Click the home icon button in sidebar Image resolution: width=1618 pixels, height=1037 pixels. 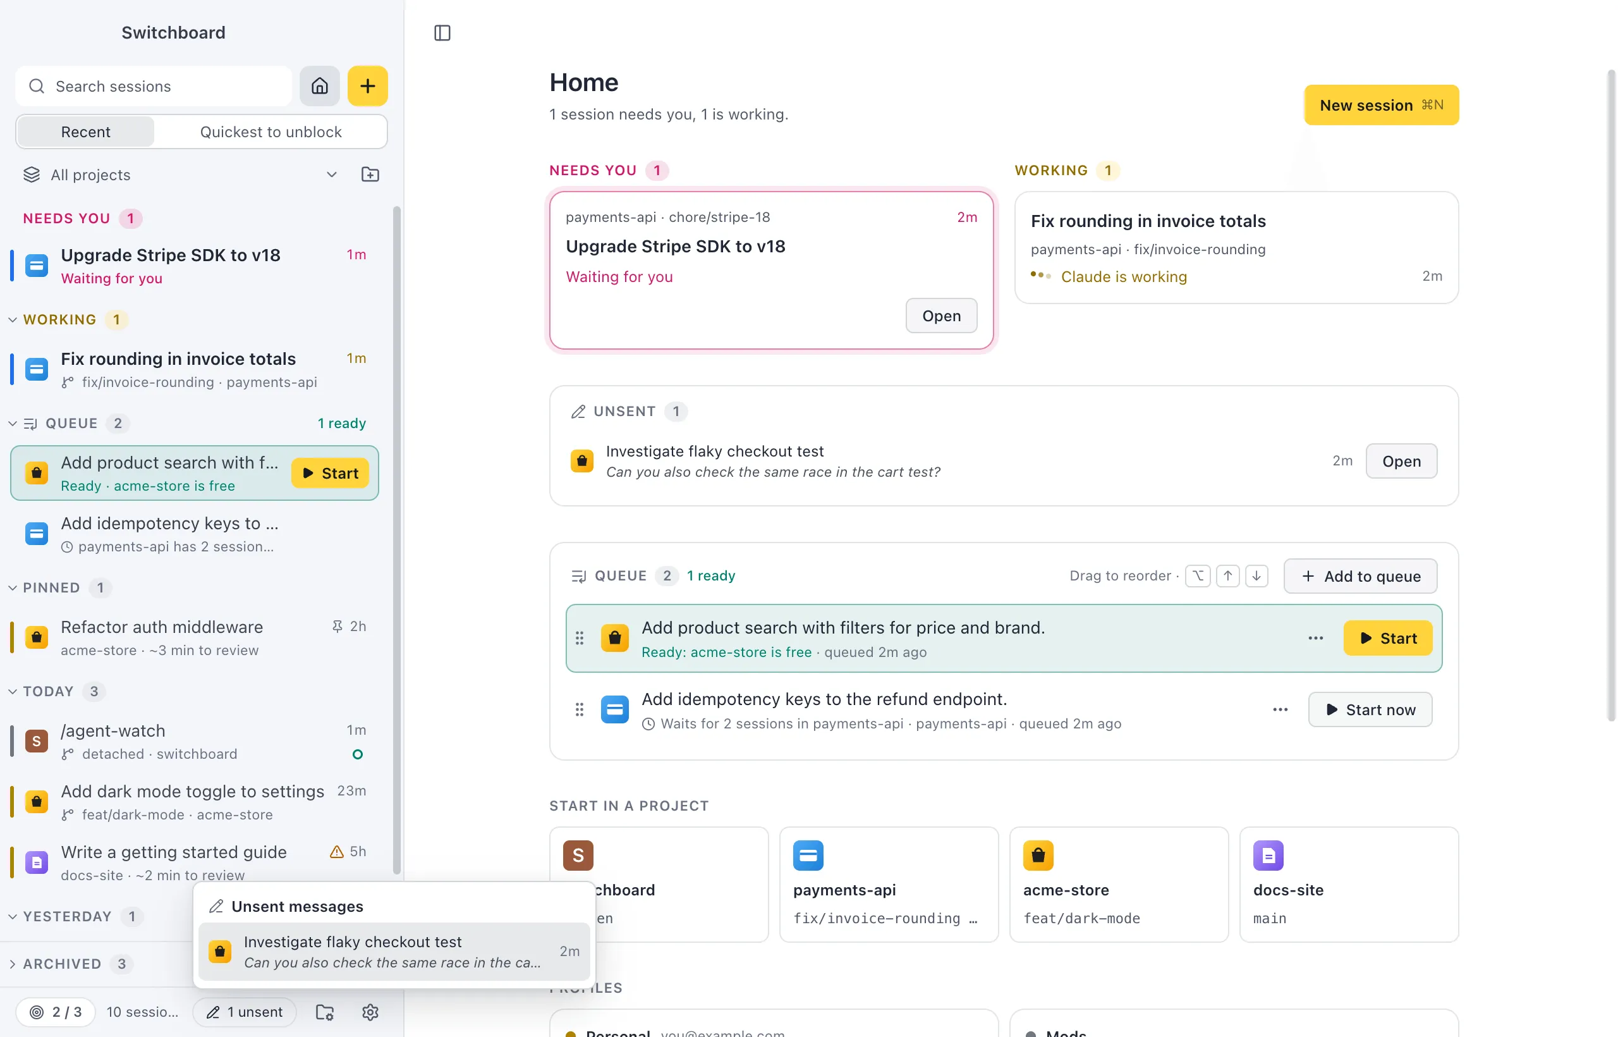(319, 85)
